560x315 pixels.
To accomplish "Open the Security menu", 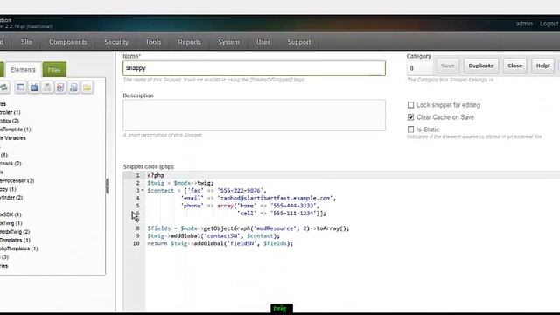I will point(116,42).
